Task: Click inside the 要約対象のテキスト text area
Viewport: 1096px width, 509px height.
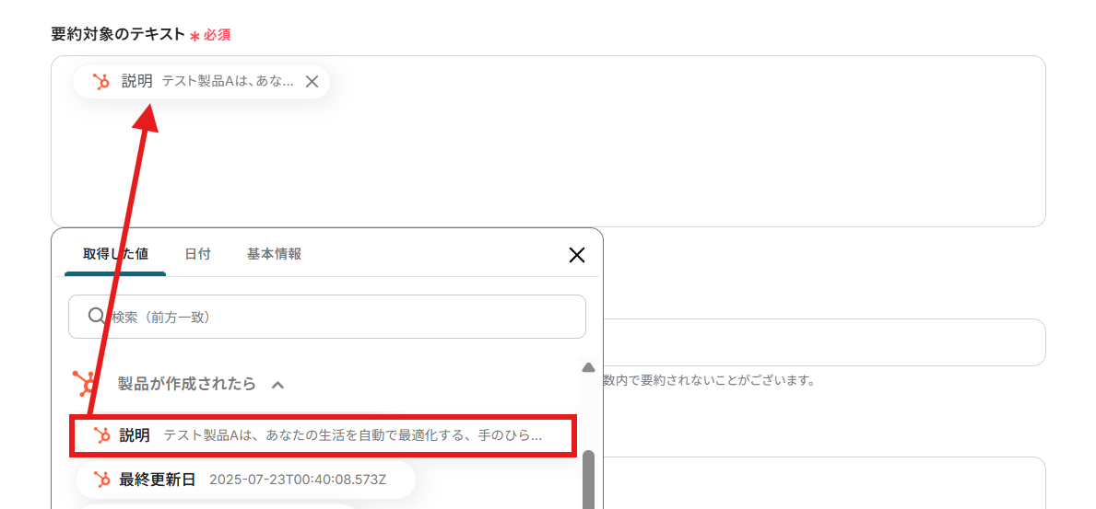Action: click(548, 141)
